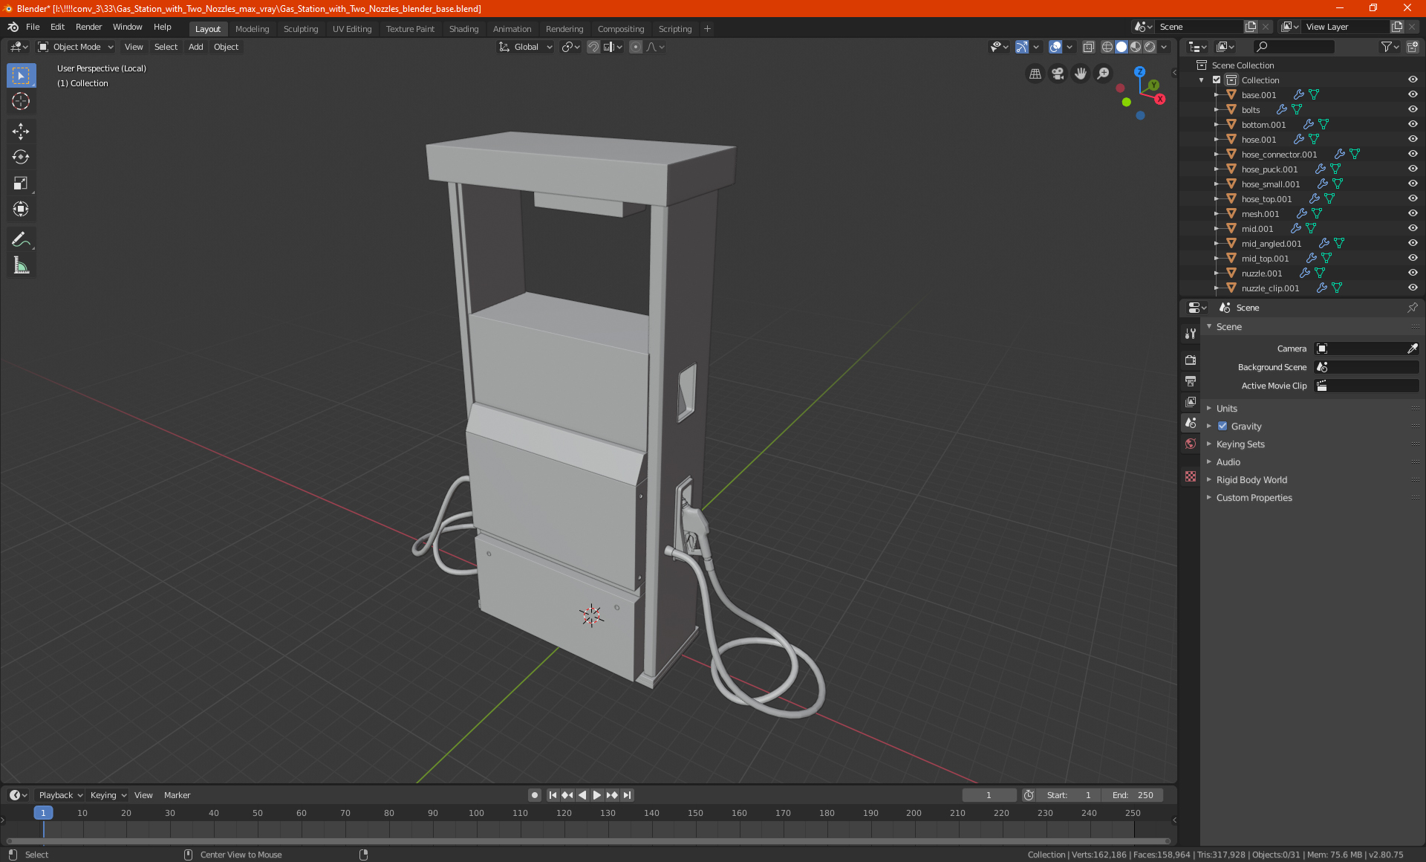1426x862 pixels.
Task: Hide mid_top.001 via eye icon
Action: pyautogui.click(x=1413, y=258)
